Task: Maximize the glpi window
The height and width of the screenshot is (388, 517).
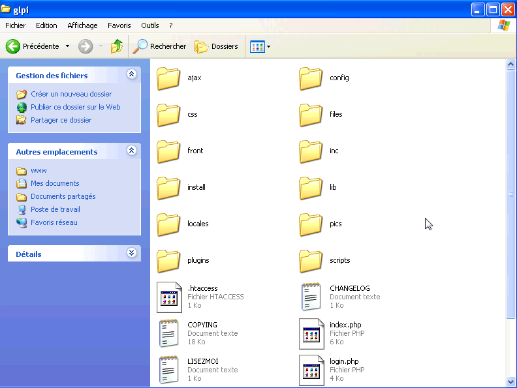Action: (x=493, y=10)
